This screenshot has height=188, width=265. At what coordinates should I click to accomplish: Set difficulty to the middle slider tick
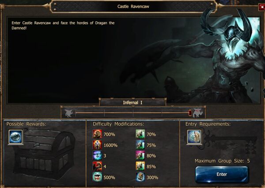pos(133,113)
